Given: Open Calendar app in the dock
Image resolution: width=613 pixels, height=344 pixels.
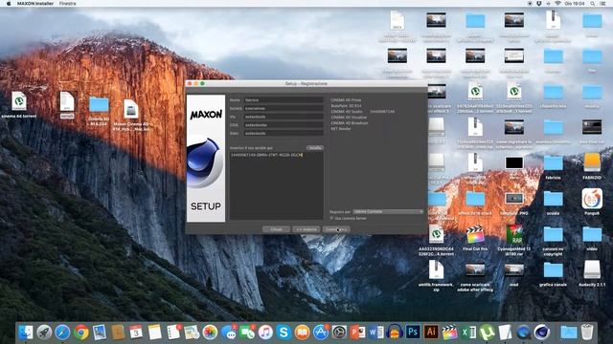Looking at the screenshot, I should (136, 333).
